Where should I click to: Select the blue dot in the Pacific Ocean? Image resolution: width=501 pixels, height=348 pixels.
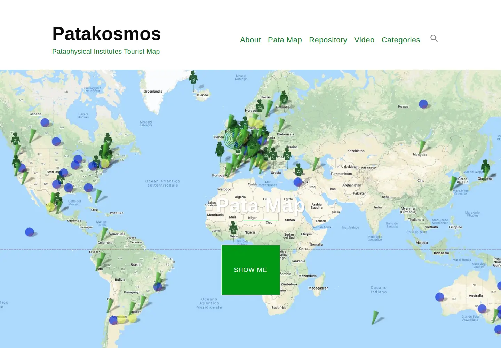[x=30, y=232]
